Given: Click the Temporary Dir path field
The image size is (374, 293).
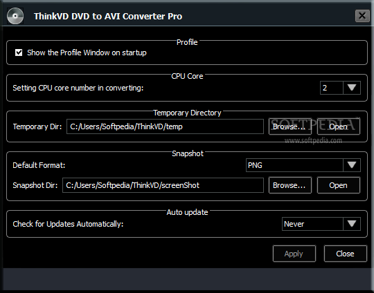Looking at the screenshot, I should (165, 126).
